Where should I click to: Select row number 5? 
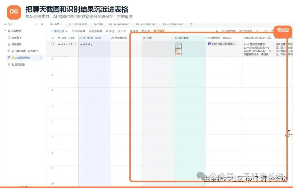(x=52, y=106)
